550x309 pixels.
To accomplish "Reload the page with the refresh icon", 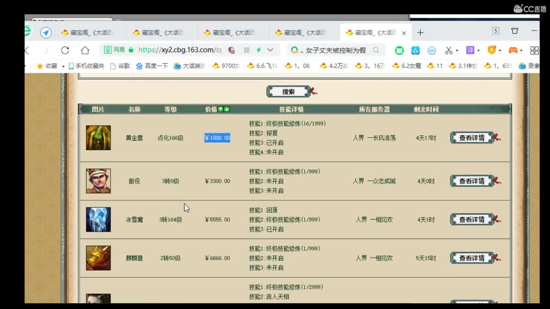I will [65, 50].
